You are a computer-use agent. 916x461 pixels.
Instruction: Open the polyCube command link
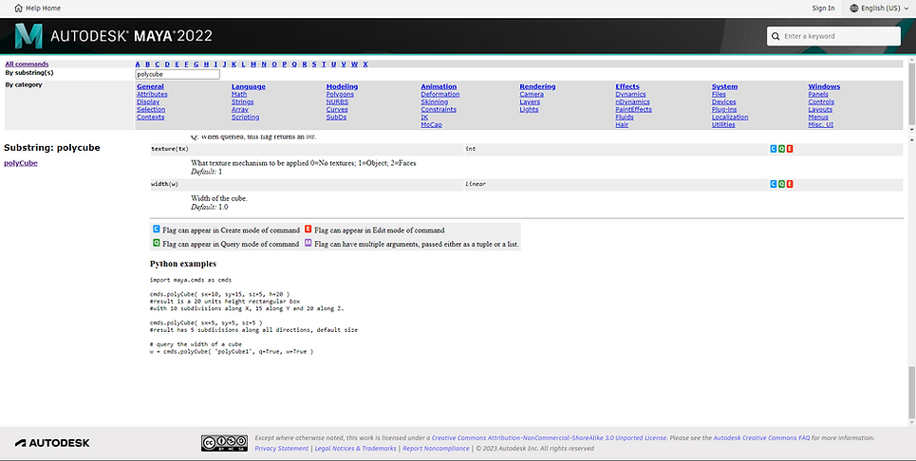(x=21, y=163)
